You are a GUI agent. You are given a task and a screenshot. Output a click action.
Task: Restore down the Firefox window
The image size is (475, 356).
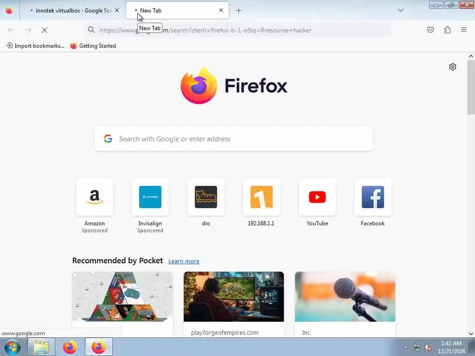[x=451, y=5]
